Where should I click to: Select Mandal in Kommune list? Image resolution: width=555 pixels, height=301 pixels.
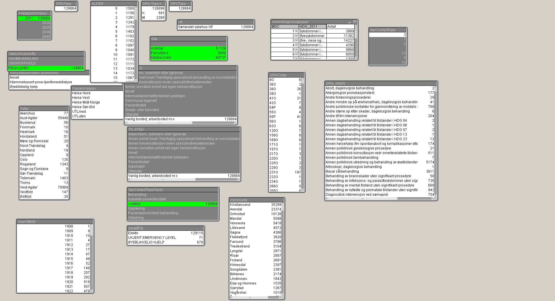(255, 219)
